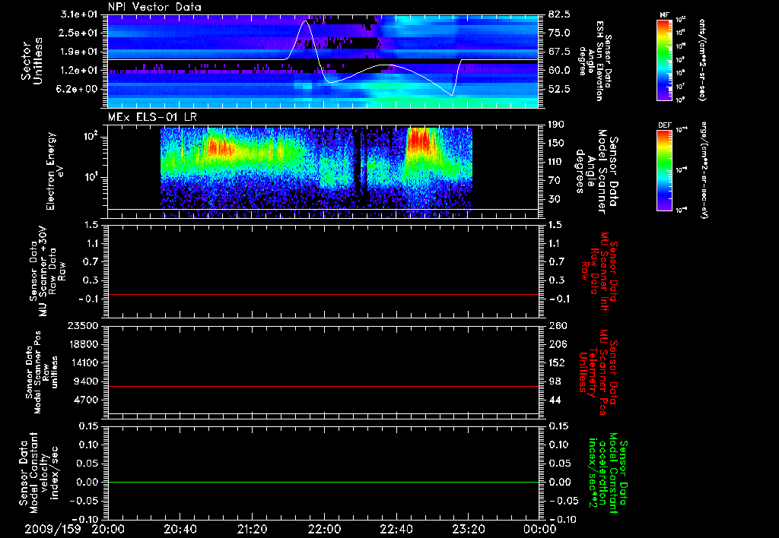This screenshot has width=779, height=538.
Task: Click the white sun elevation curve peak
Action: [x=305, y=21]
